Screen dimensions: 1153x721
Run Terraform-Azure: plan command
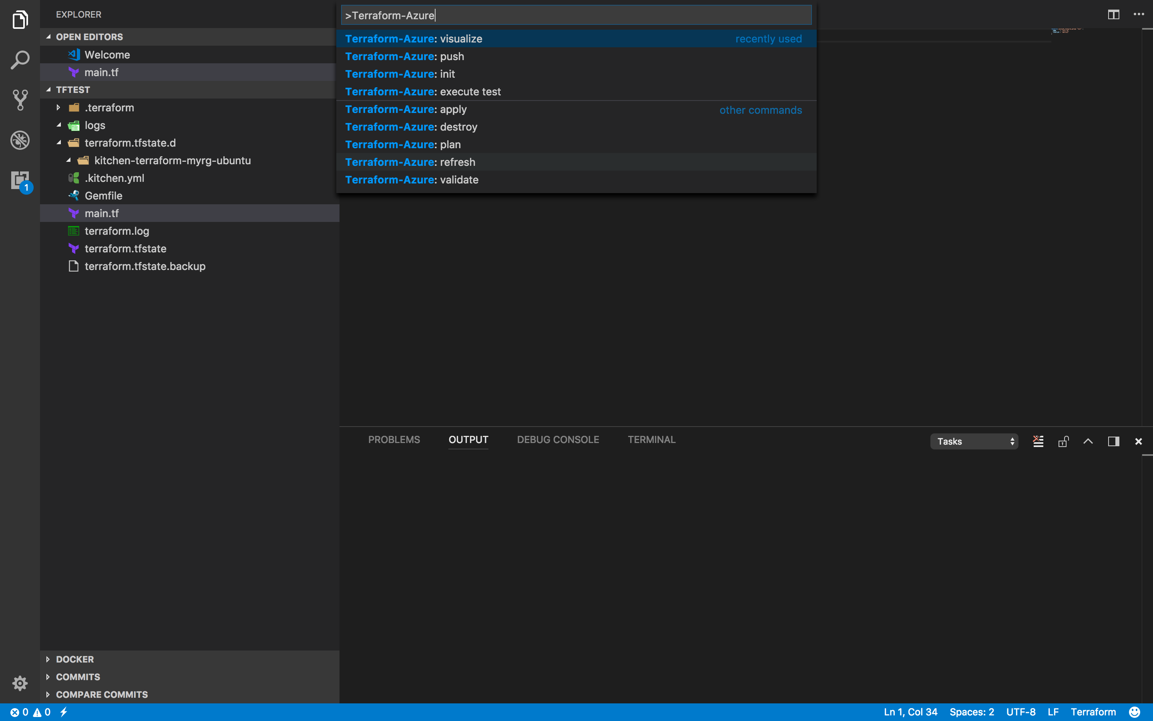pos(576,145)
